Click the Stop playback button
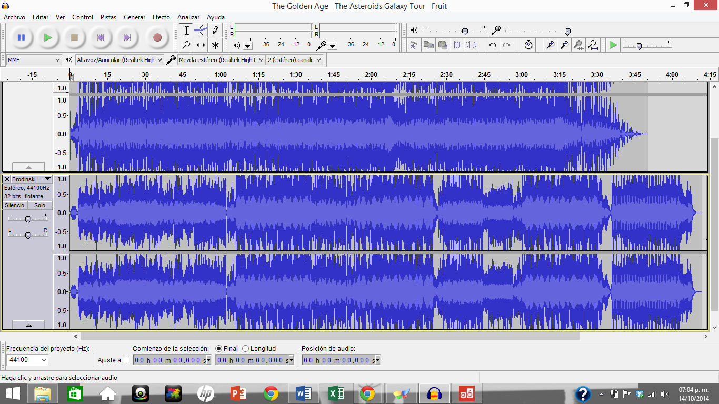Viewport: 719px width, 404px height. (x=74, y=37)
